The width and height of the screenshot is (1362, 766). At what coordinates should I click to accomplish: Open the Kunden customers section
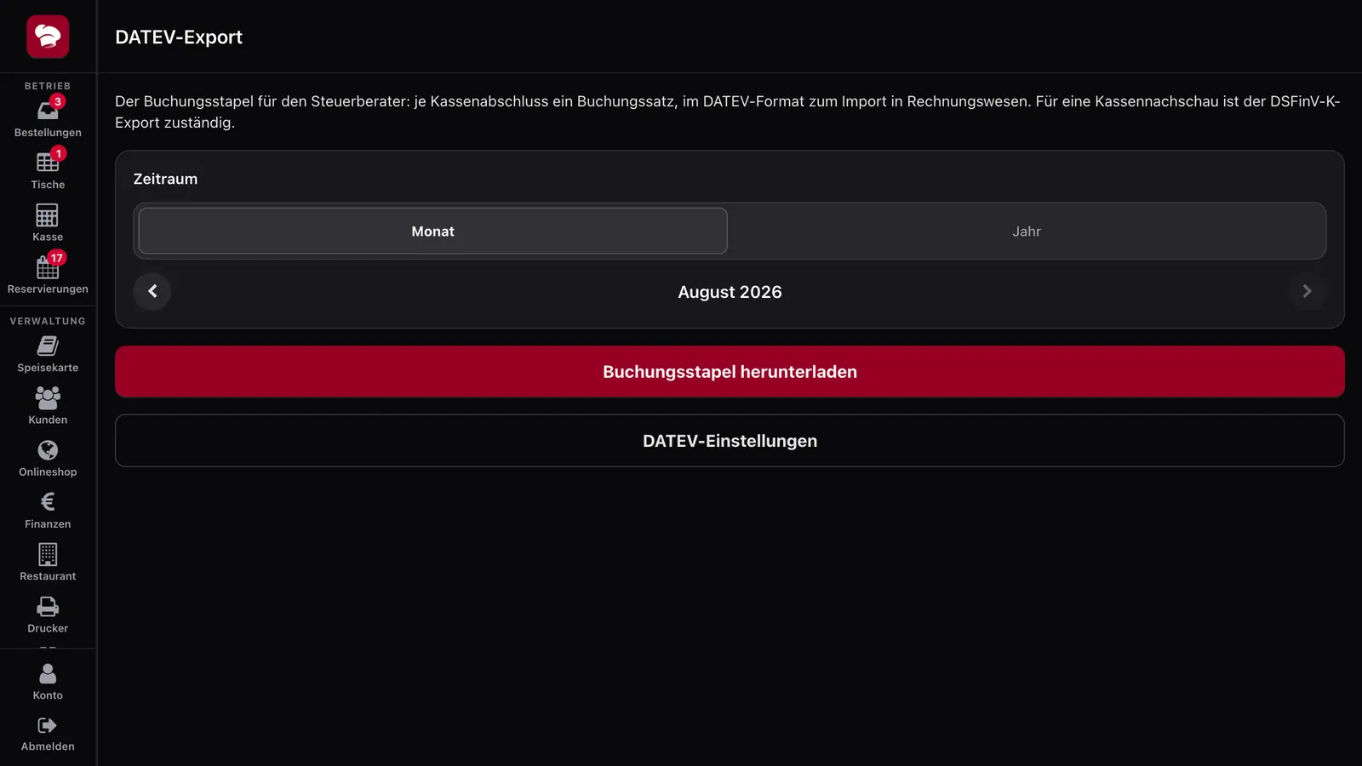(x=48, y=406)
